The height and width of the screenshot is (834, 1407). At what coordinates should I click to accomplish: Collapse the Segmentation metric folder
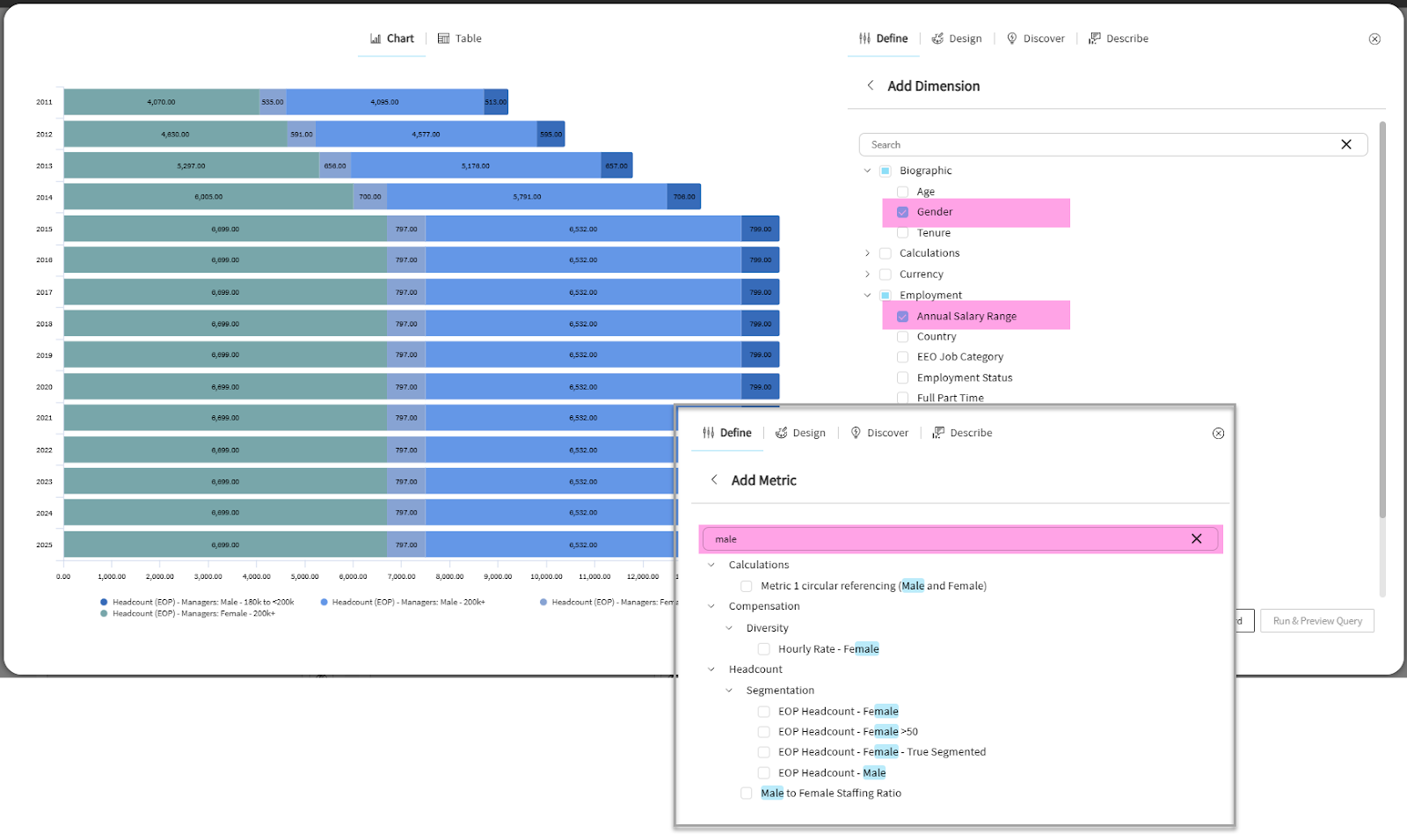(x=729, y=691)
